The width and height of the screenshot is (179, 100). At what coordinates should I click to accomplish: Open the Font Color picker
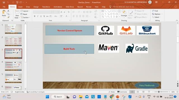67,16
